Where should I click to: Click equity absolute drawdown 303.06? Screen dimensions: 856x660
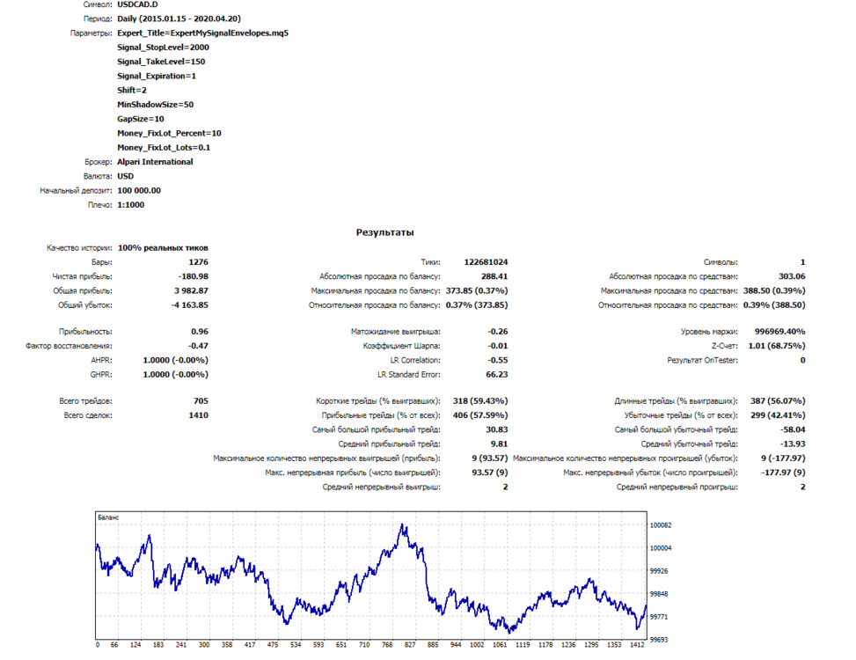click(x=792, y=276)
